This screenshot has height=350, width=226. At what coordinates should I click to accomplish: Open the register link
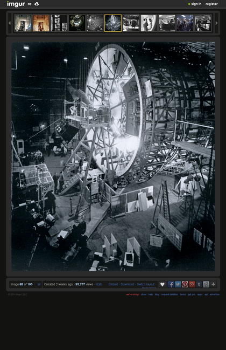(x=211, y=4)
